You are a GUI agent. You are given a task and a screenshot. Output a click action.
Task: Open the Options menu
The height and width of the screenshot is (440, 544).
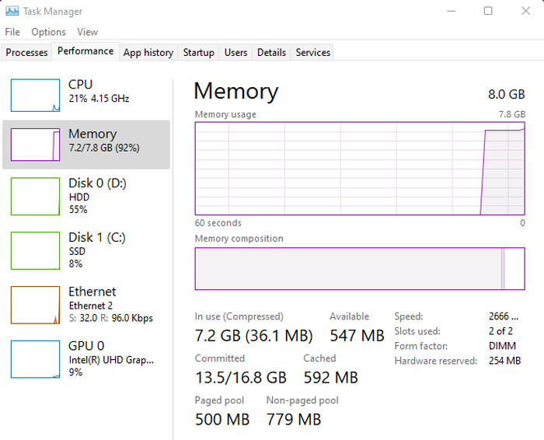click(48, 32)
